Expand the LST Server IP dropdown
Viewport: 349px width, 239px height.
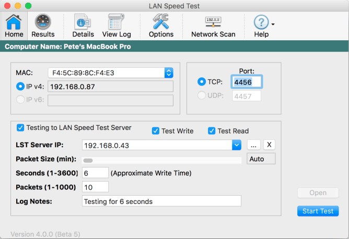coord(236,145)
